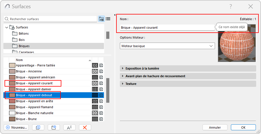Screen dimensions: 261x134
Task: Open the Options Moteur dropdown
Action: click(x=167, y=46)
